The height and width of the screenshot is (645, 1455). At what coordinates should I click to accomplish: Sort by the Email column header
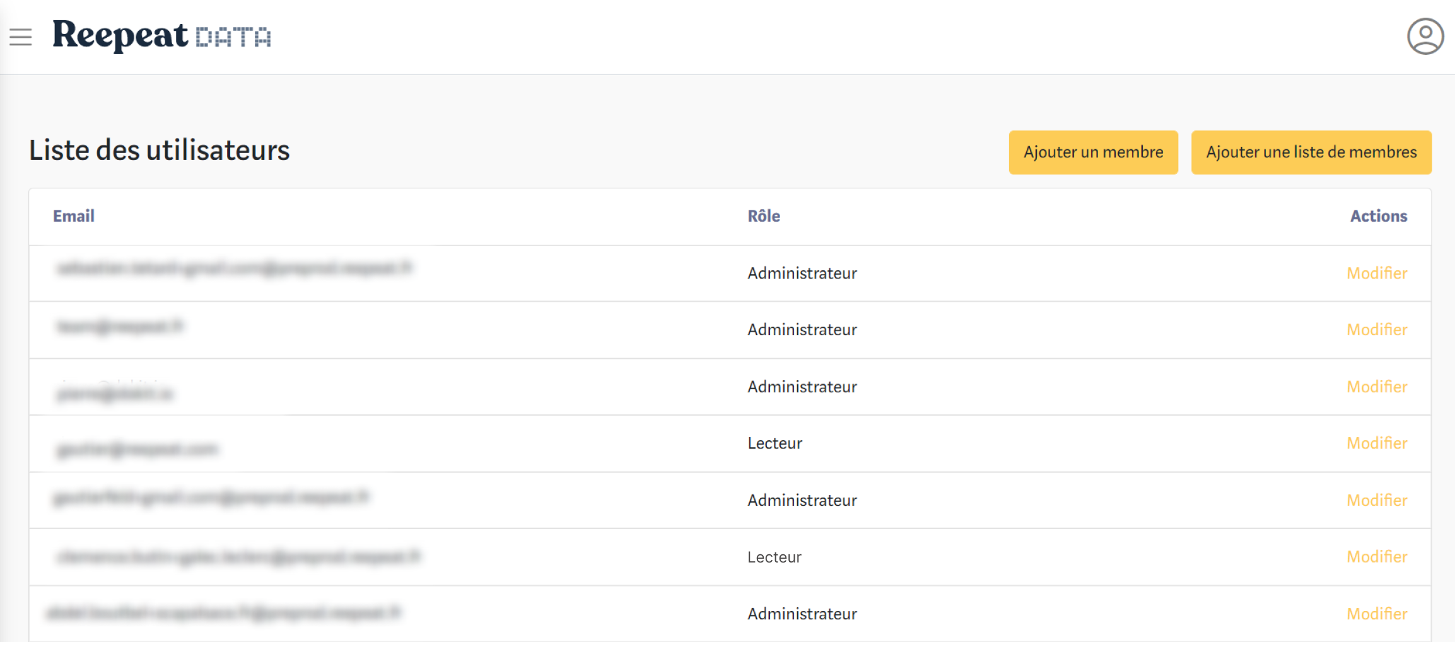(x=74, y=216)
